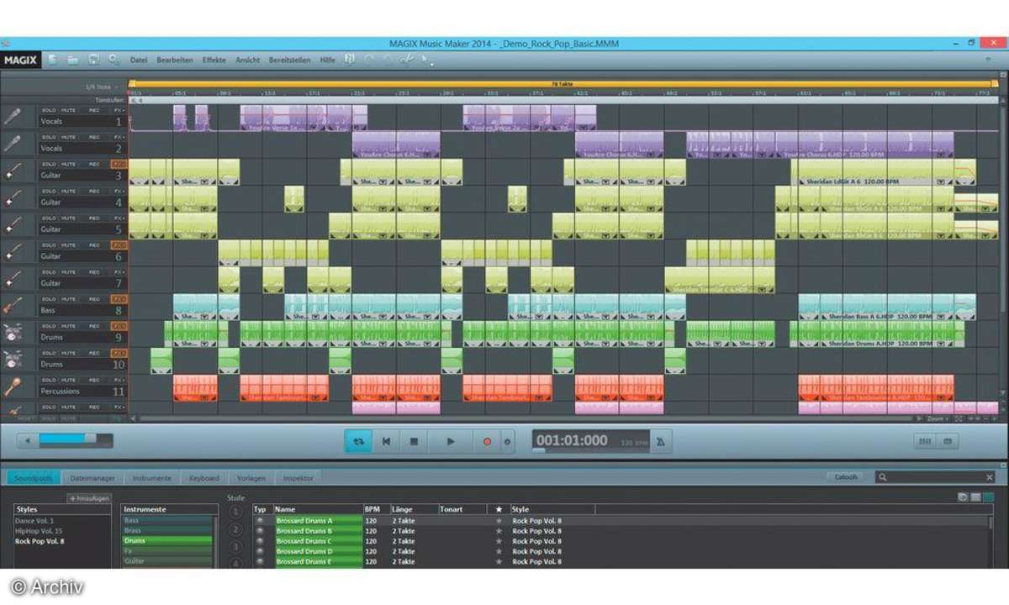Image resolution: width=1009 pixels, height=605 pixels.
Task: Open the Effekte menu
Action: (x=214, y=60)
